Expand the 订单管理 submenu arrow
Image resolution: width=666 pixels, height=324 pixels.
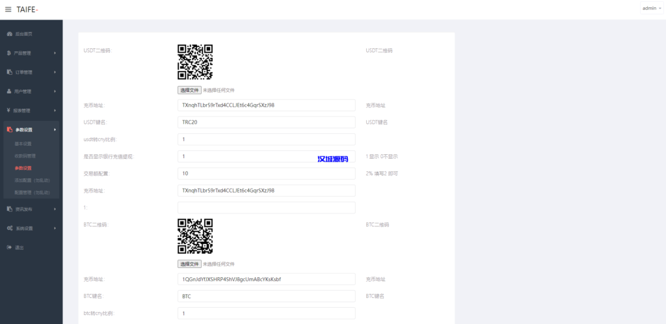point(55,72)
